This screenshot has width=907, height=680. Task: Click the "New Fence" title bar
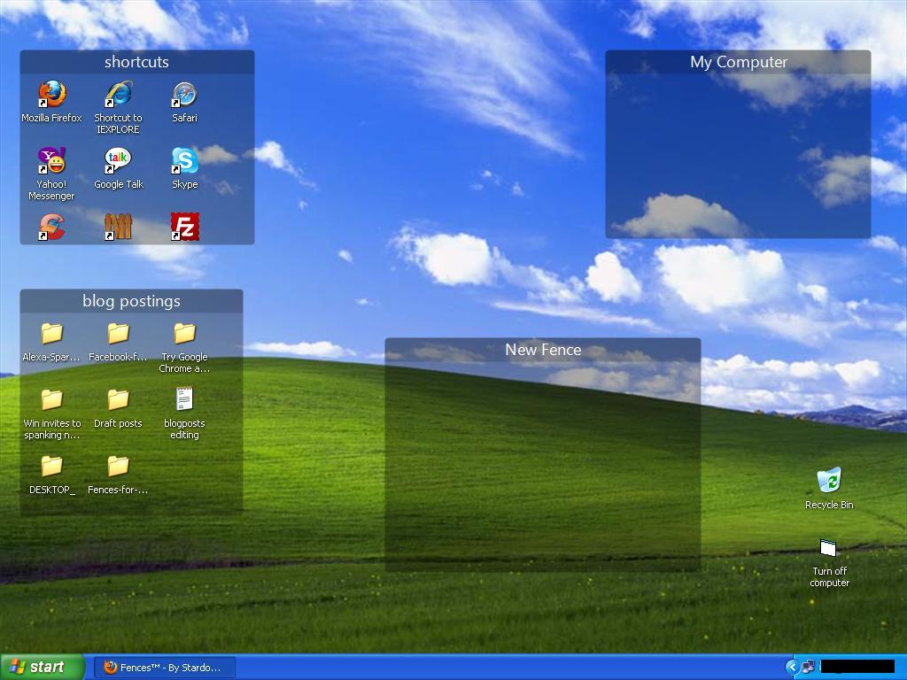point(543,350)
